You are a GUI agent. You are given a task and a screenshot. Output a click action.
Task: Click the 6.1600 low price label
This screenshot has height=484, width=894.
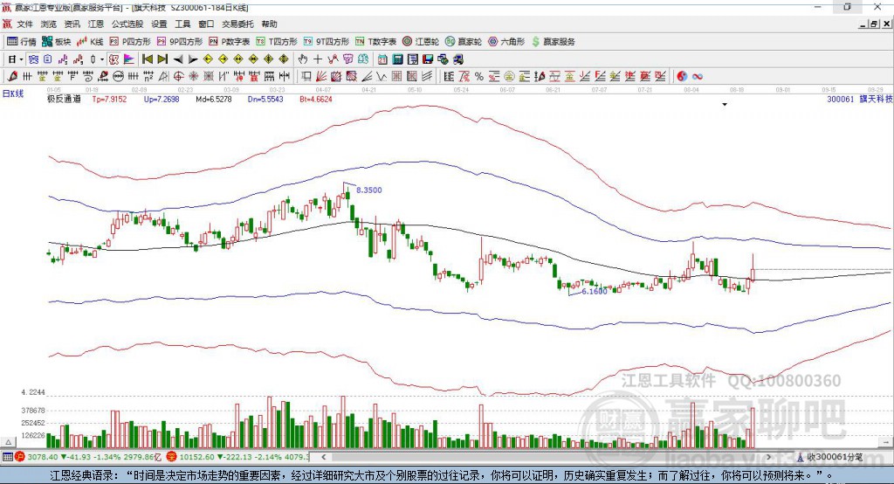point(594,291)
